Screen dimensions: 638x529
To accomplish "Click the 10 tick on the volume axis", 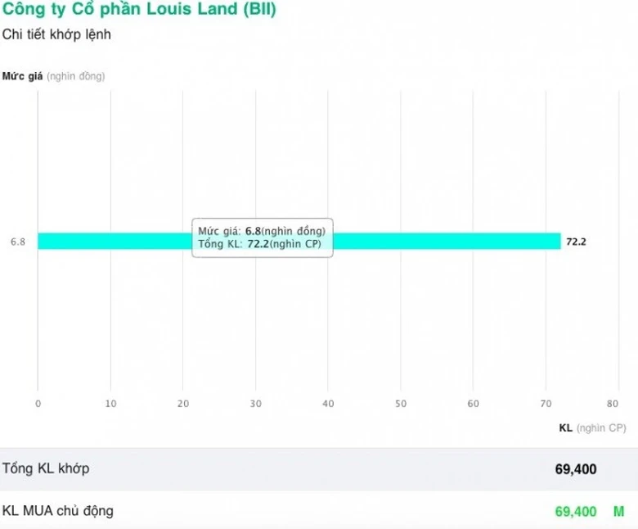I will pos(110,403).
